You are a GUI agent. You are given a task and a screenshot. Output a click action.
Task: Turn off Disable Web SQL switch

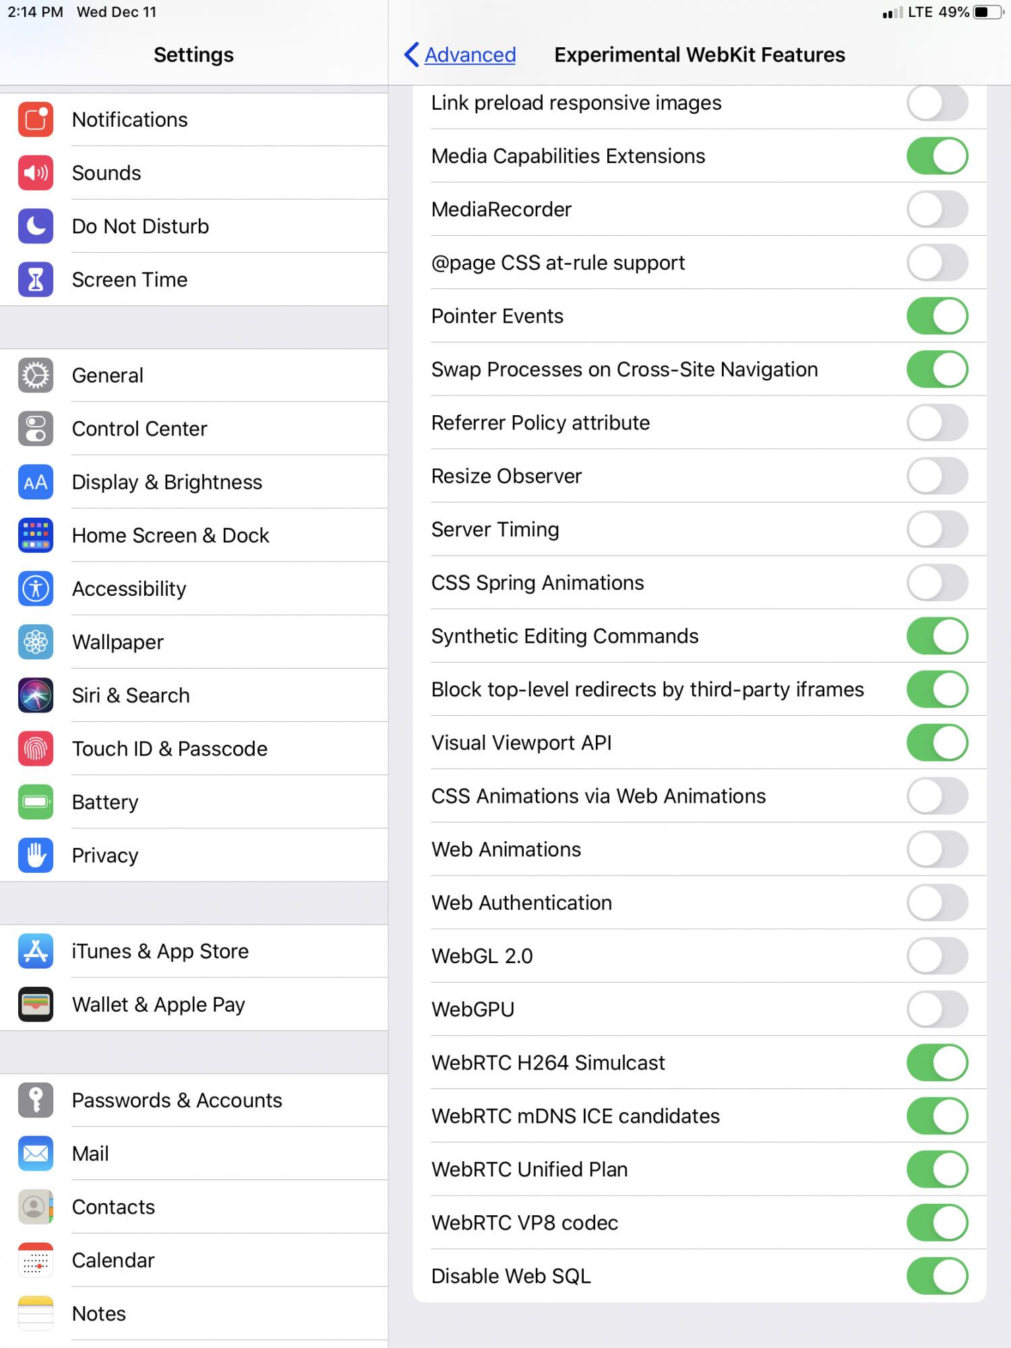tap(937, 1276)
